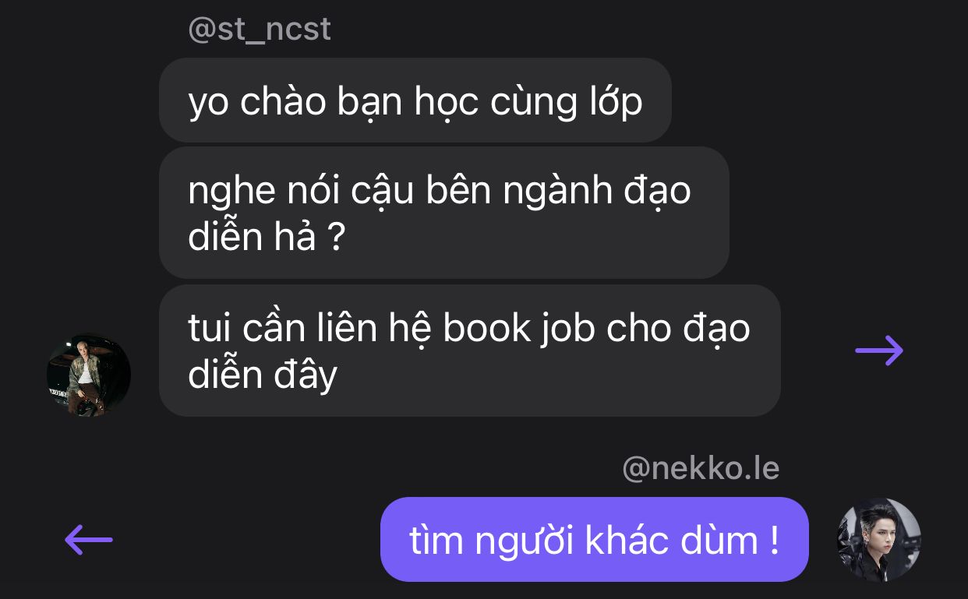Image resolution: width=968 pixels, height=599 pixels.
Task: Click "diễn đây" at the end of the third message
Action: pos(263,375)
